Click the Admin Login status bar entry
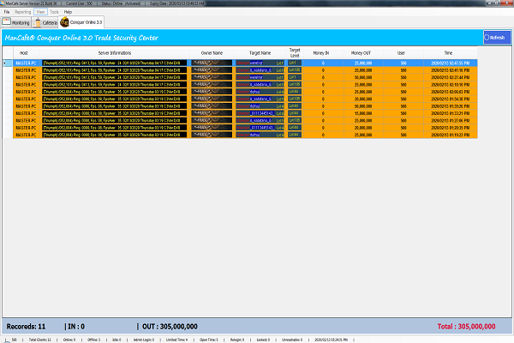Viewport: 514px width, 343px height. tap(144, 340)
